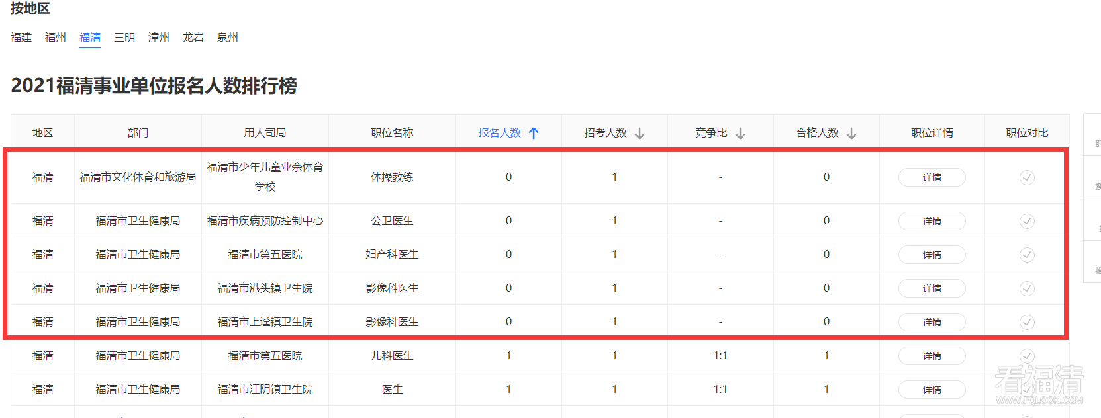Click the 合格人数 column header

[817, 133]
